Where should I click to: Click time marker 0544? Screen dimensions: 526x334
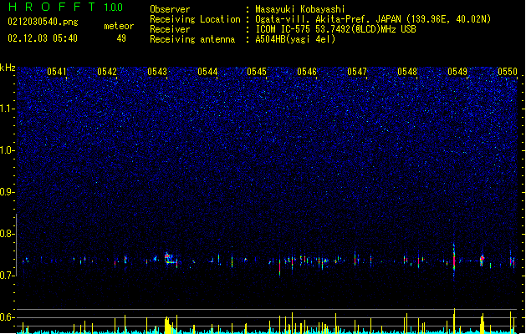pyautogui.click(x=207, y=72)
